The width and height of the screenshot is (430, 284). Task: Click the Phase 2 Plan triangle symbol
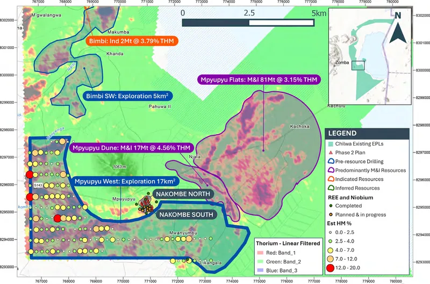point(331,152)
